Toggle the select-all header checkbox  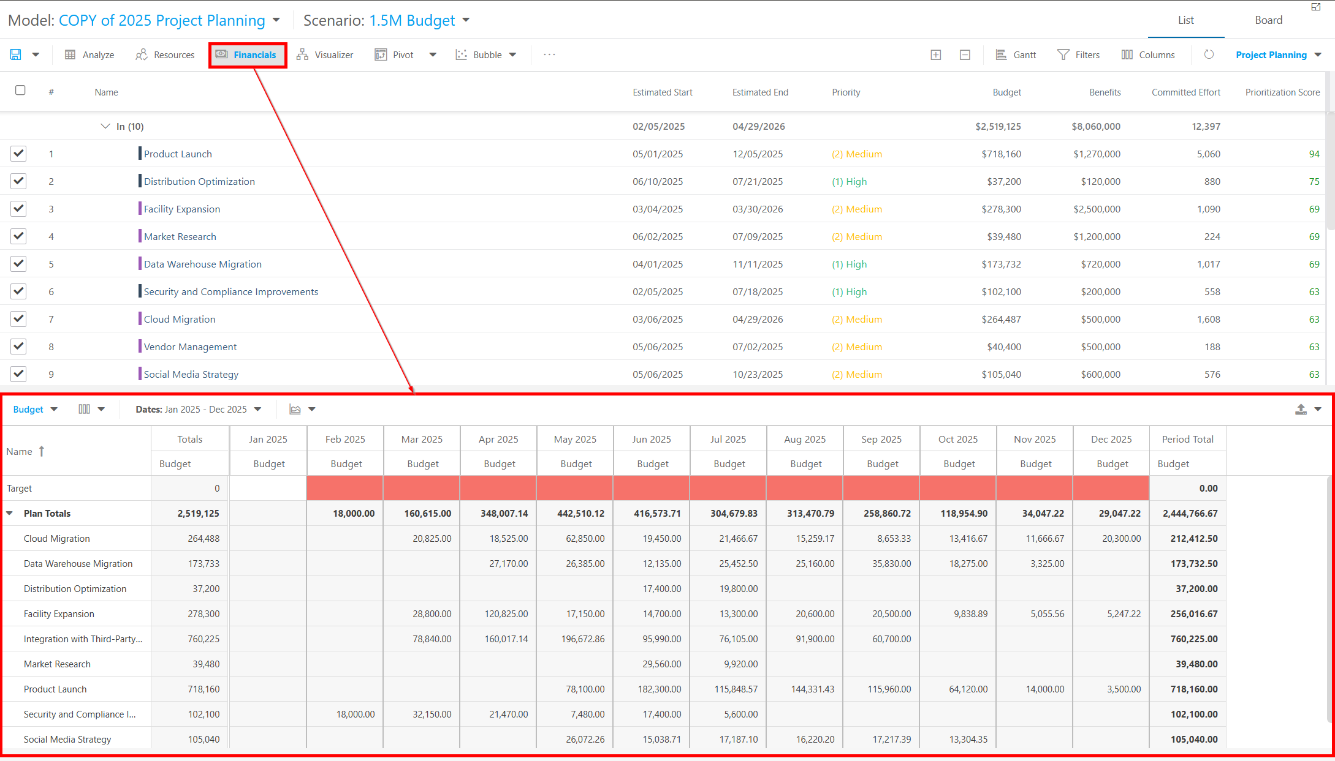20,90
